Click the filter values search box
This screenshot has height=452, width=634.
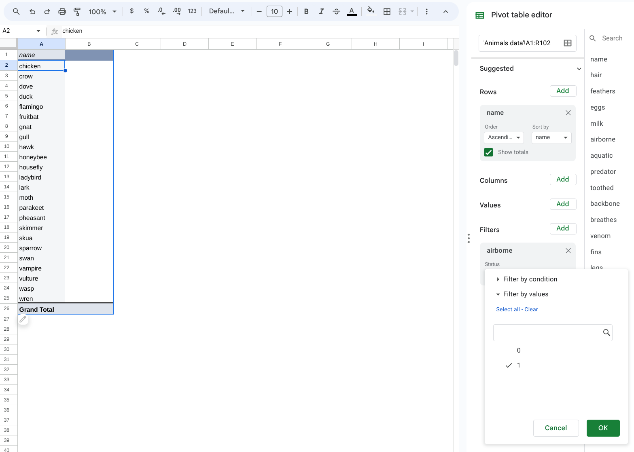click(548, 333)
